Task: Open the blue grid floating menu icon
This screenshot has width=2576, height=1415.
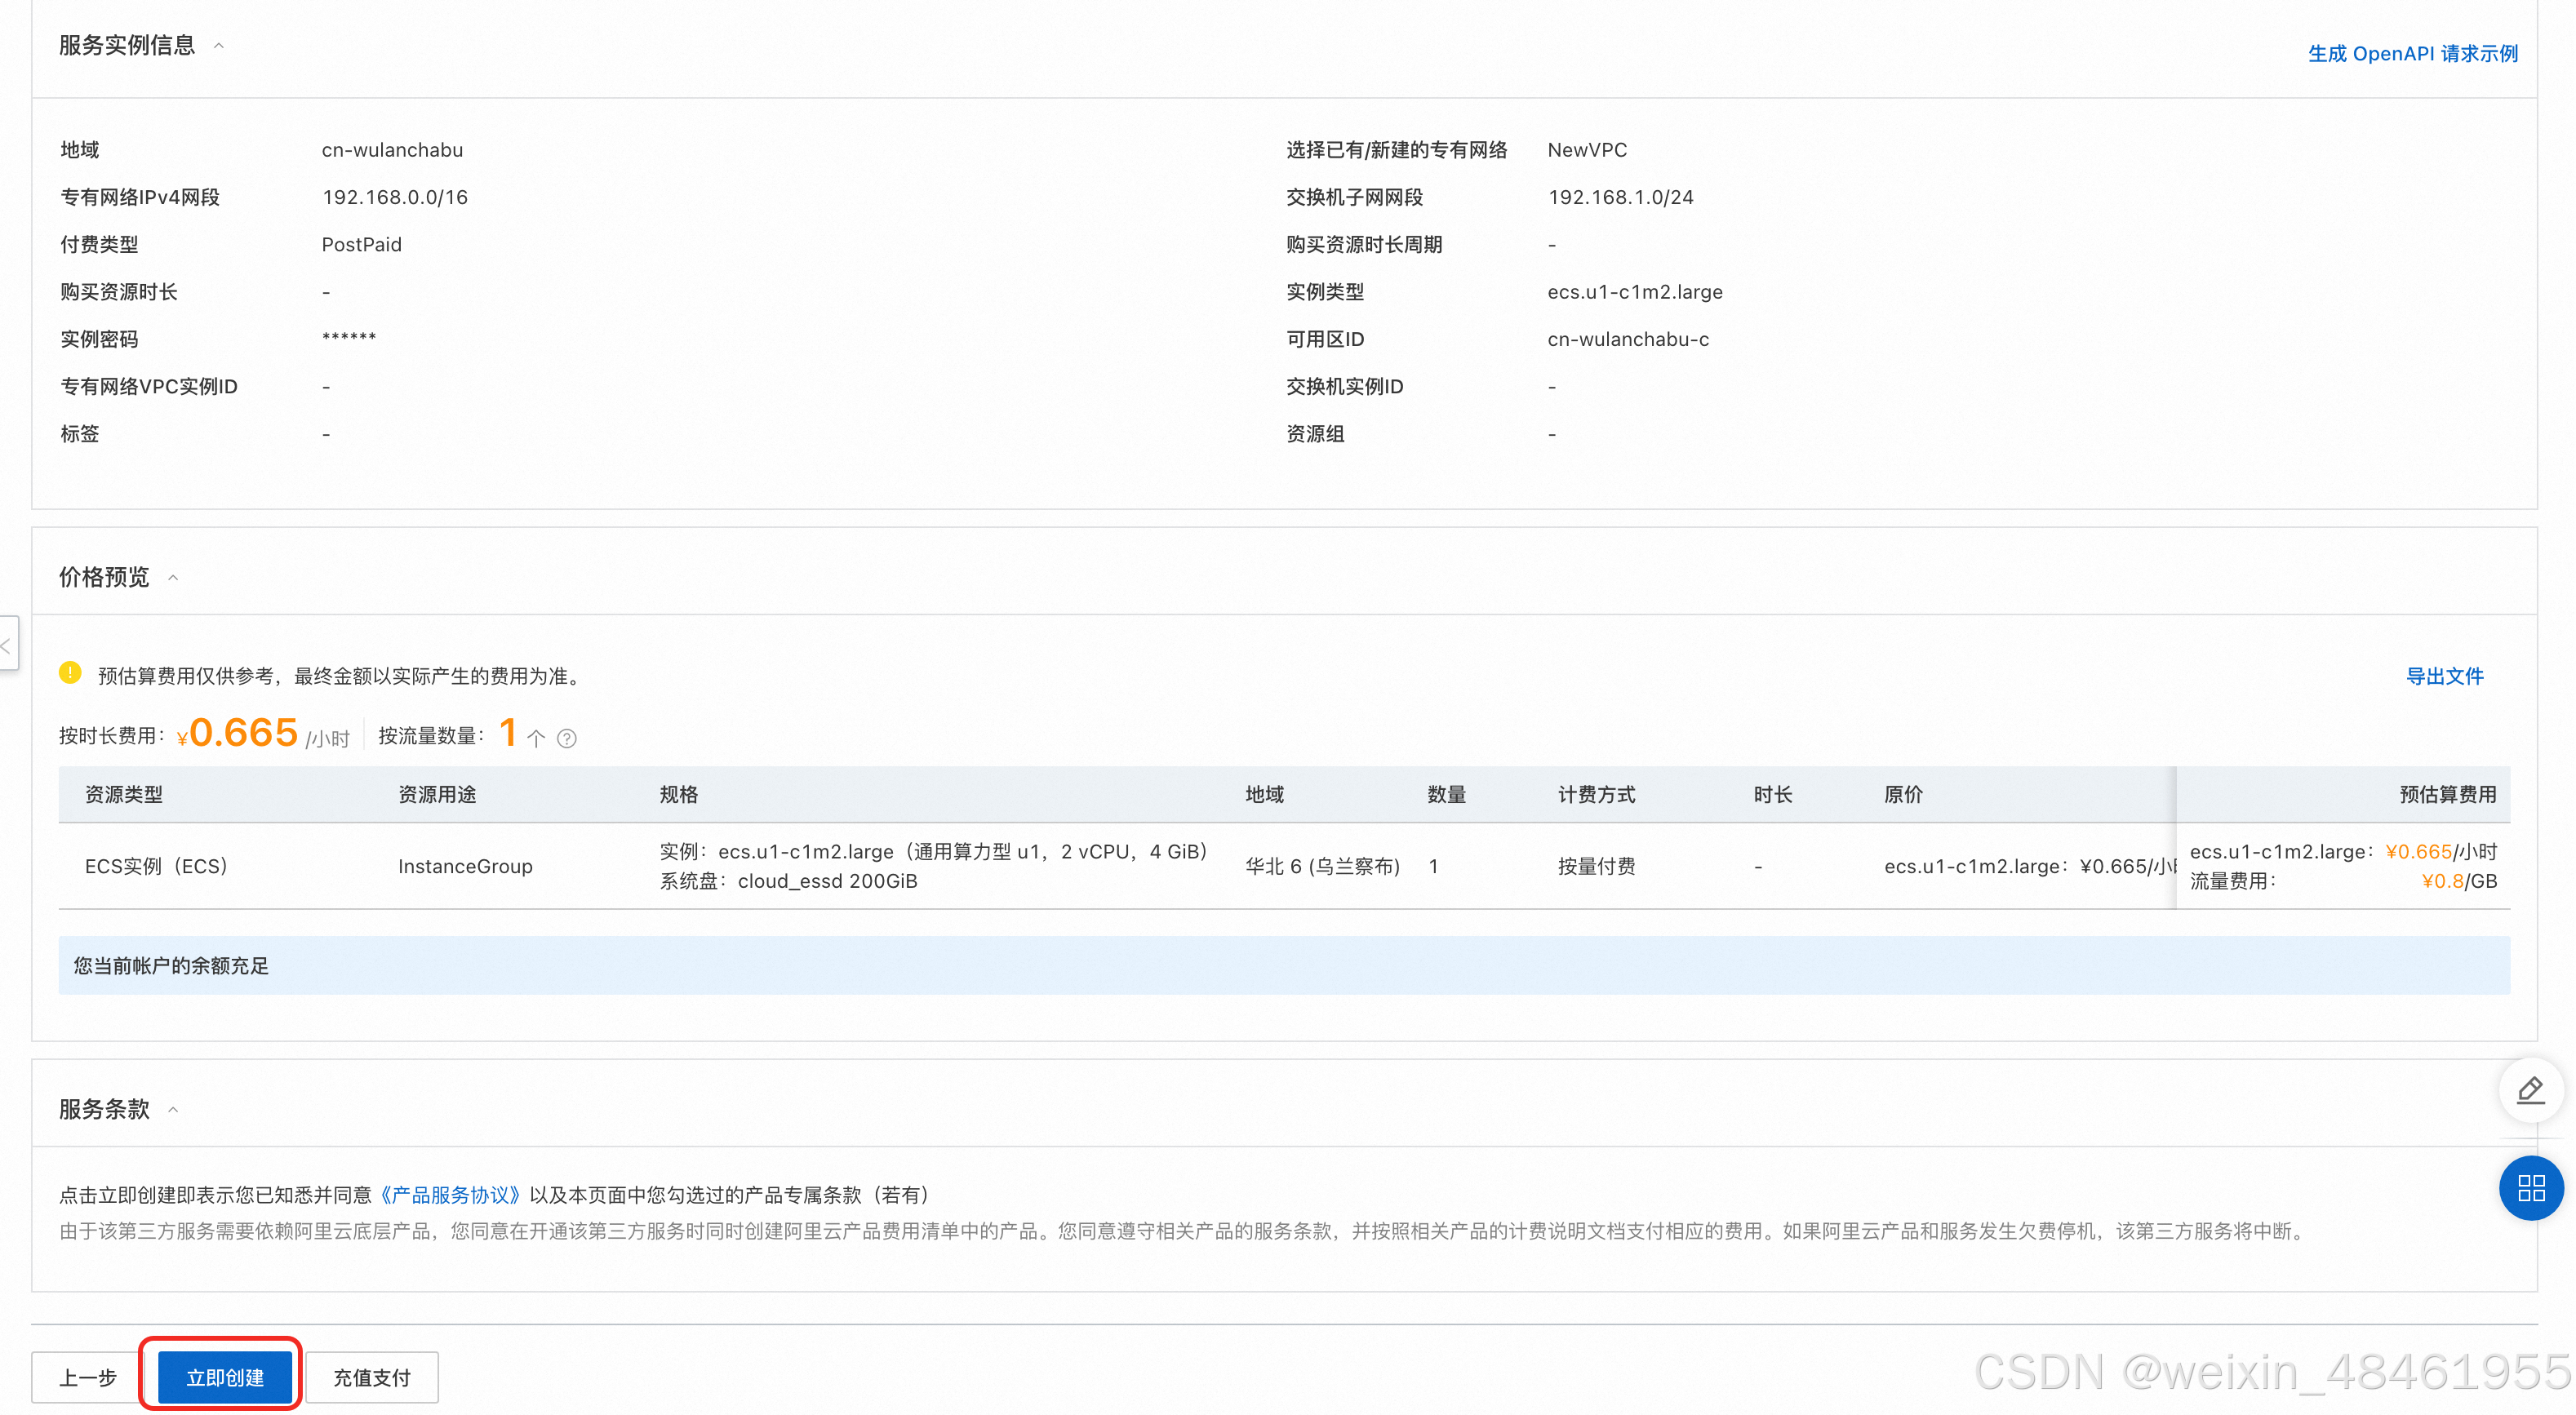Action: 2530,1188
